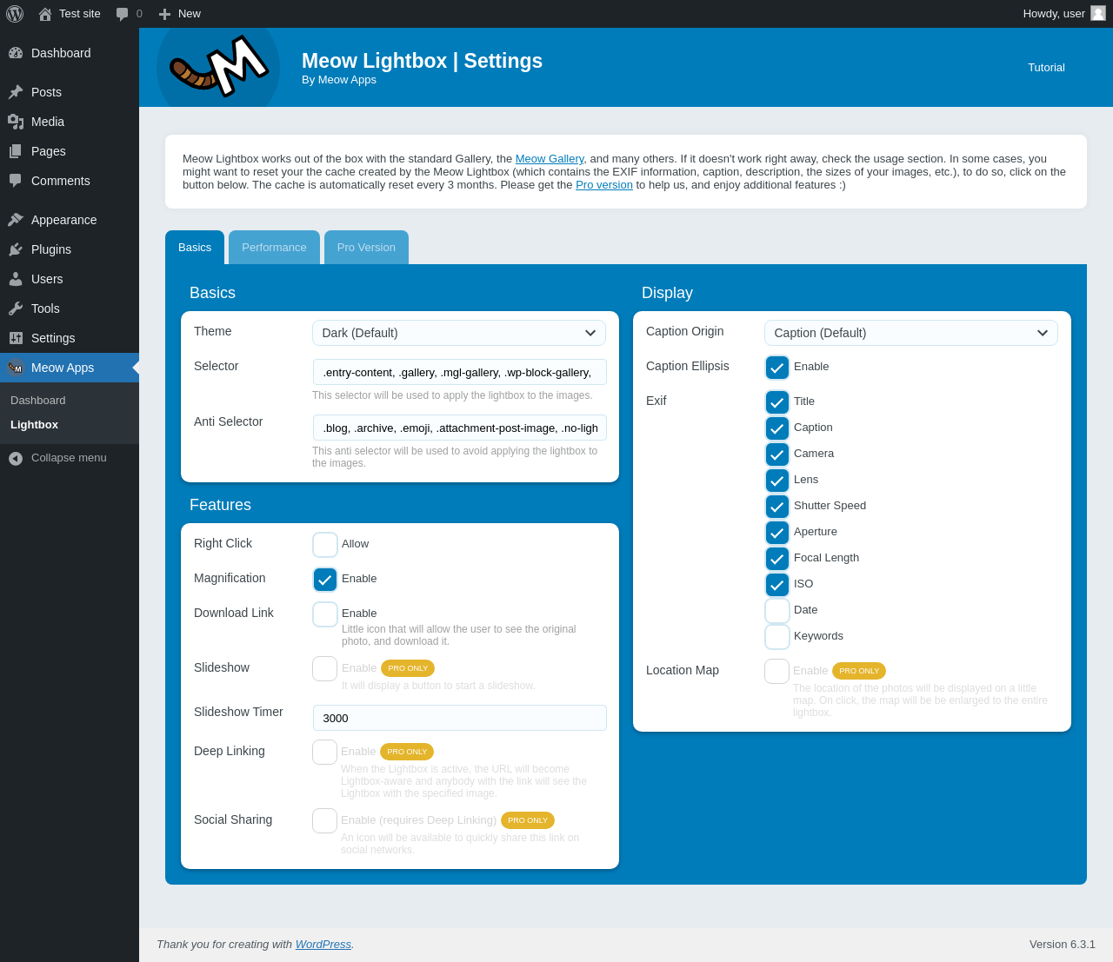Click the Anti Selector text field
Screen dimensions: 1113x962
tap(460, 428)
